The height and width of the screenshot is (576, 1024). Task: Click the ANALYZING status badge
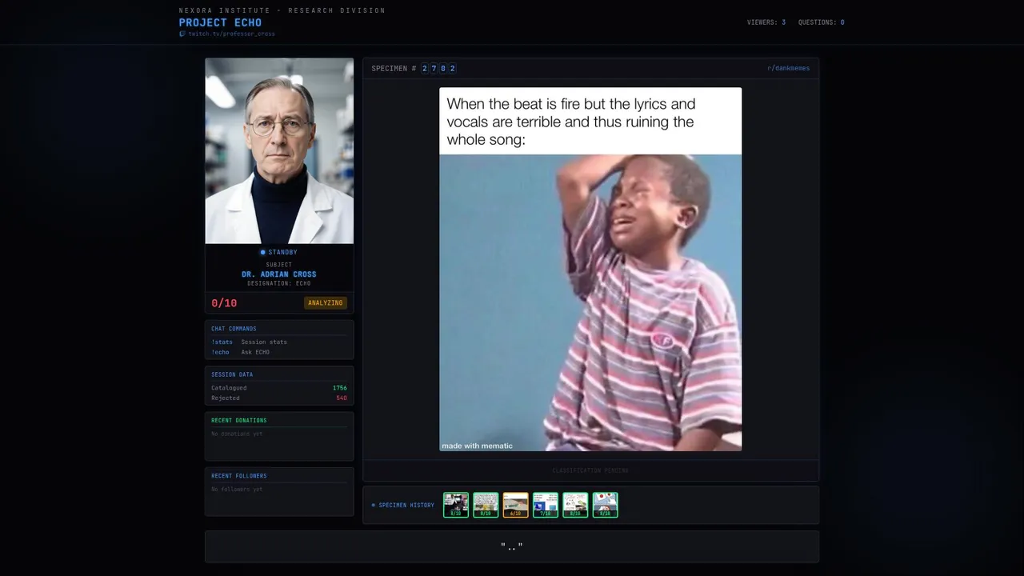(x=326, y=303)
